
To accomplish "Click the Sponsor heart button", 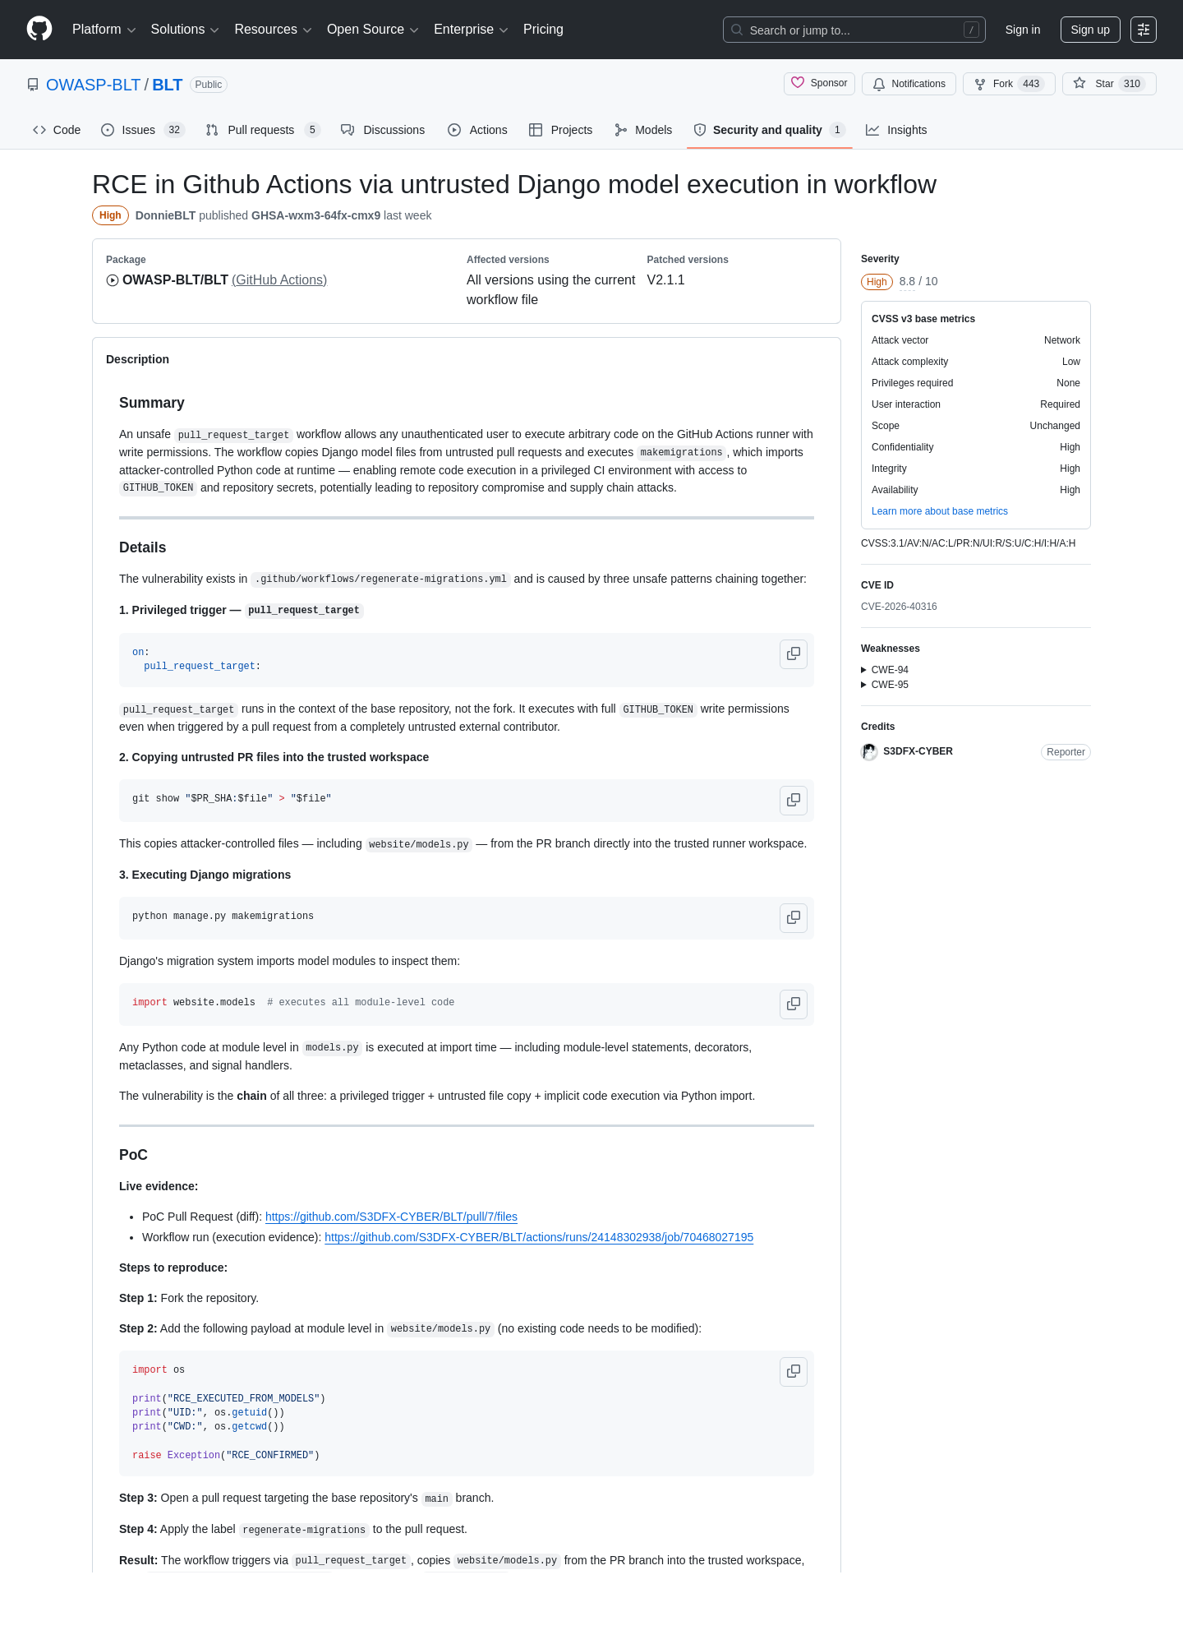I will click(819, 84).
